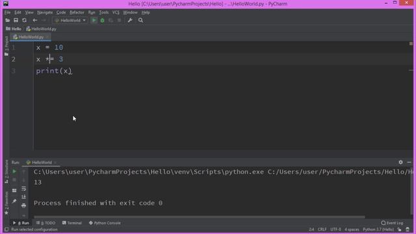Open the Help menu
416x234 pixels.
[x=146, y=12]
